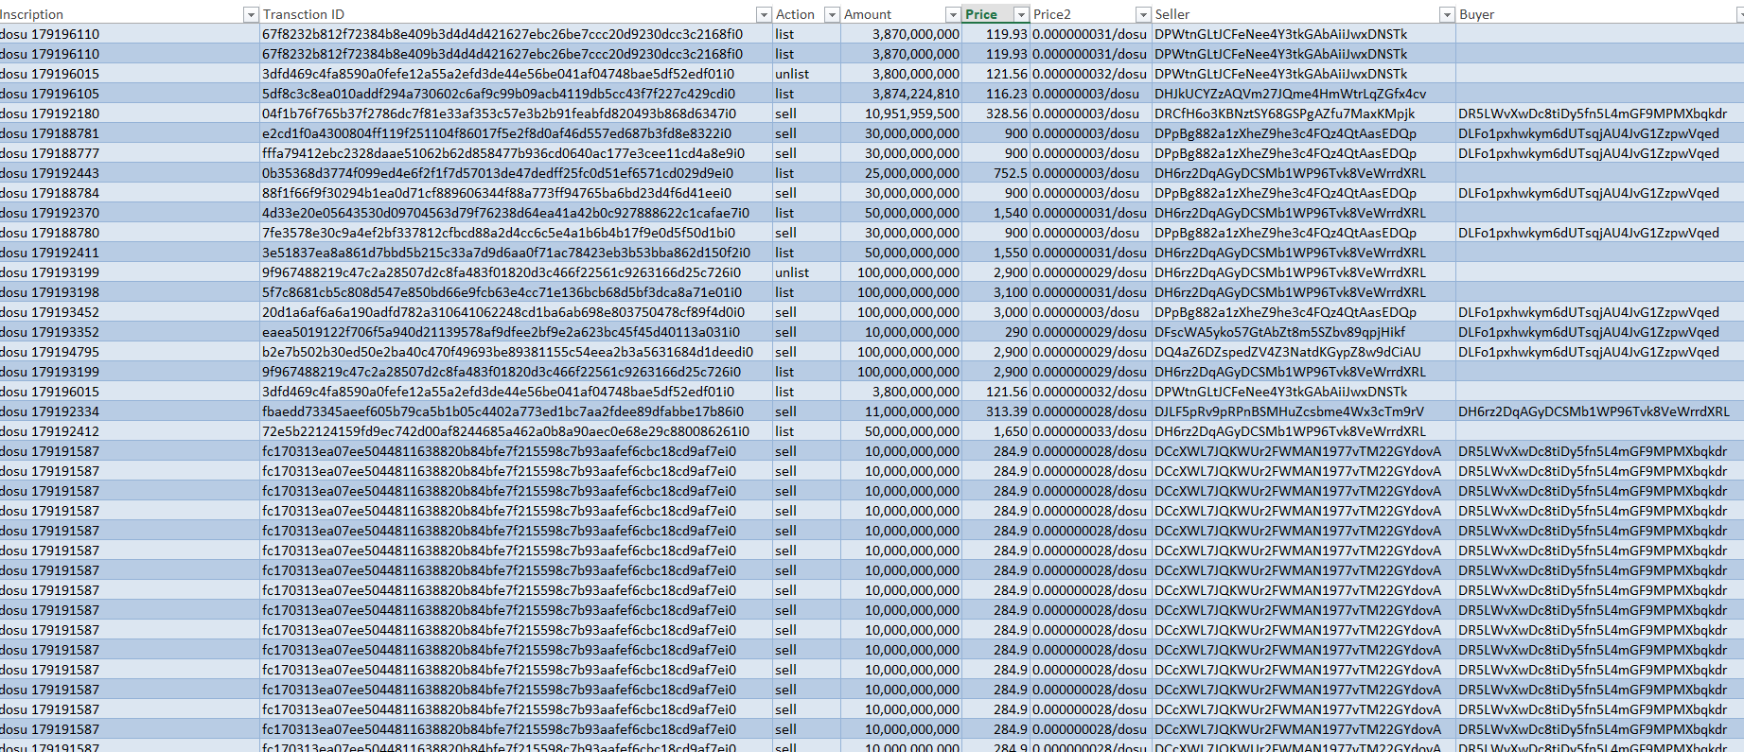Open the Amount column filter dropdown
This screenshot has width=1744, height=752.
(953, 14)
